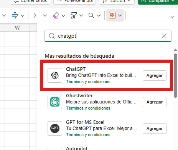Image resolution: width=178 pixels, height=150 pixels.
Task: Expand the arrow beside the cell styles icon
Action: [23, 16]
